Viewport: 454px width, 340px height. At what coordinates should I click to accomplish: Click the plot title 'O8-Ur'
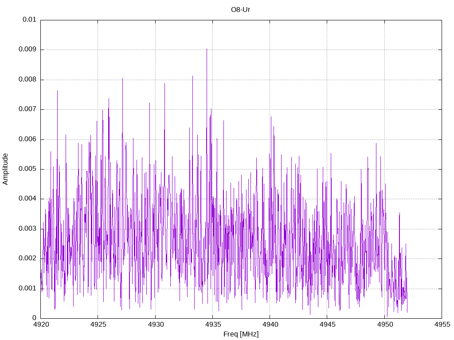coord(240,10)
